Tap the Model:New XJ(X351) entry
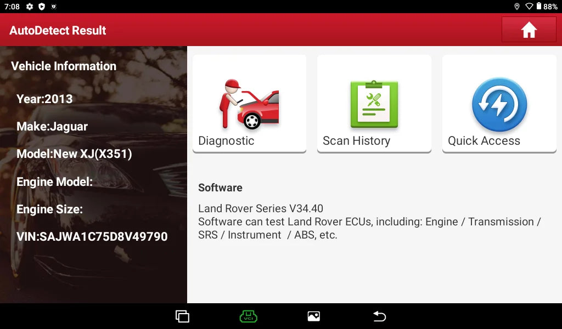The width and height of the screenshot is (562, 329). click(x=74, y=154)
